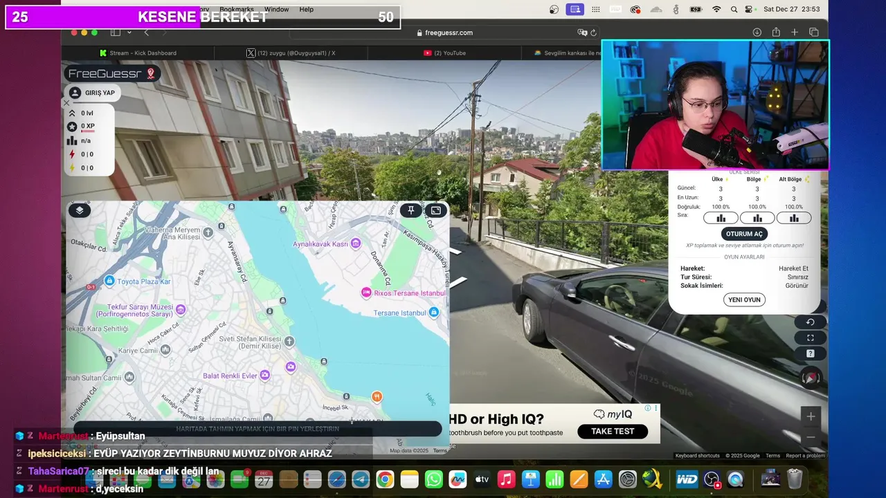Click the Tekfur Sarayı Müzesi map marker

[181, 309]
